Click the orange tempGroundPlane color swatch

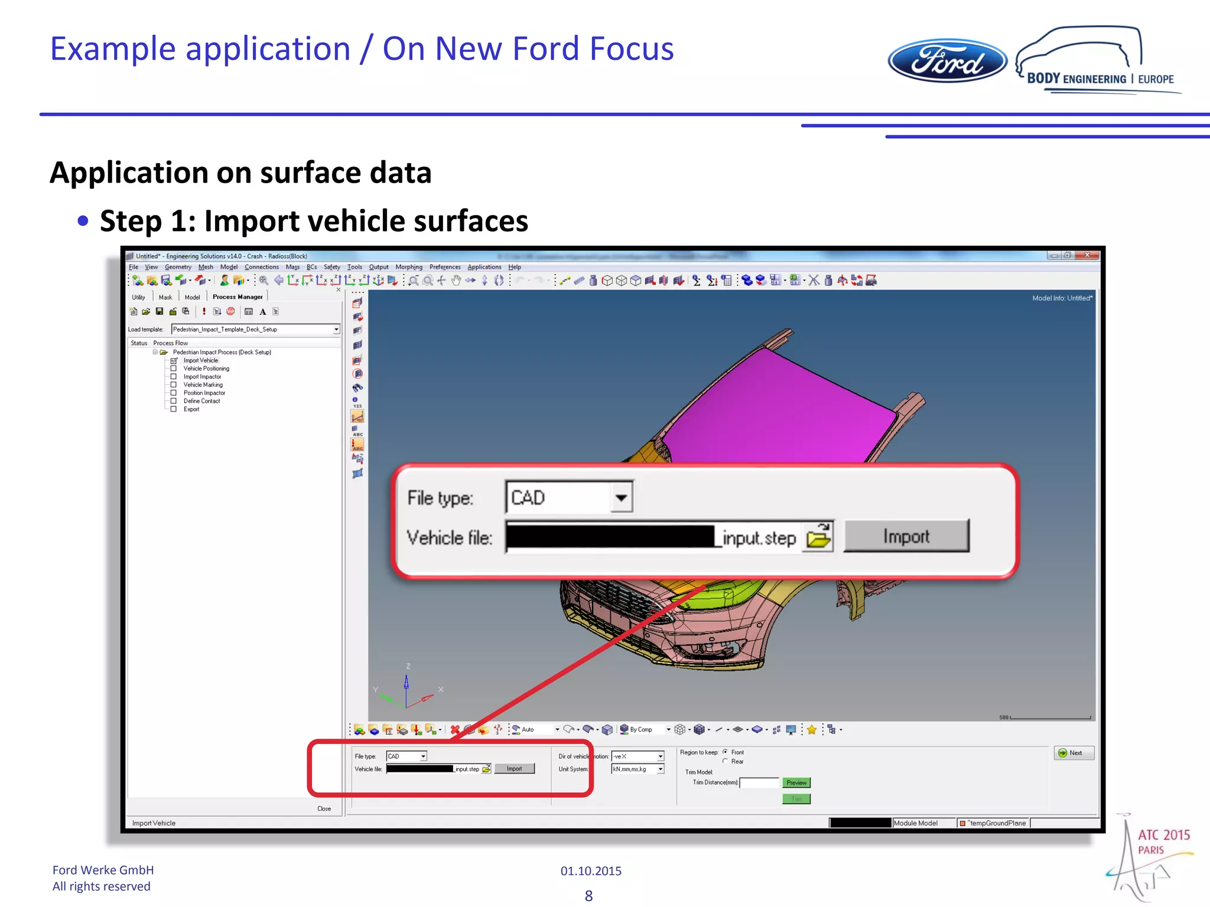pos(962,823)
